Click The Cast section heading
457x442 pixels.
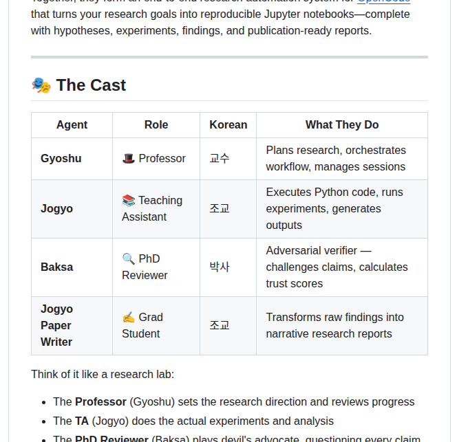click(x=91, y=85)
